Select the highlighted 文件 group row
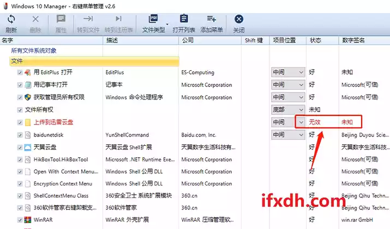Screen dimensions: 390x229 point(94,61)
